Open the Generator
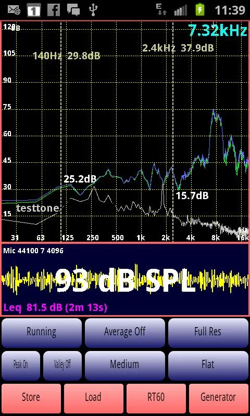 click(x=218, y=399)
